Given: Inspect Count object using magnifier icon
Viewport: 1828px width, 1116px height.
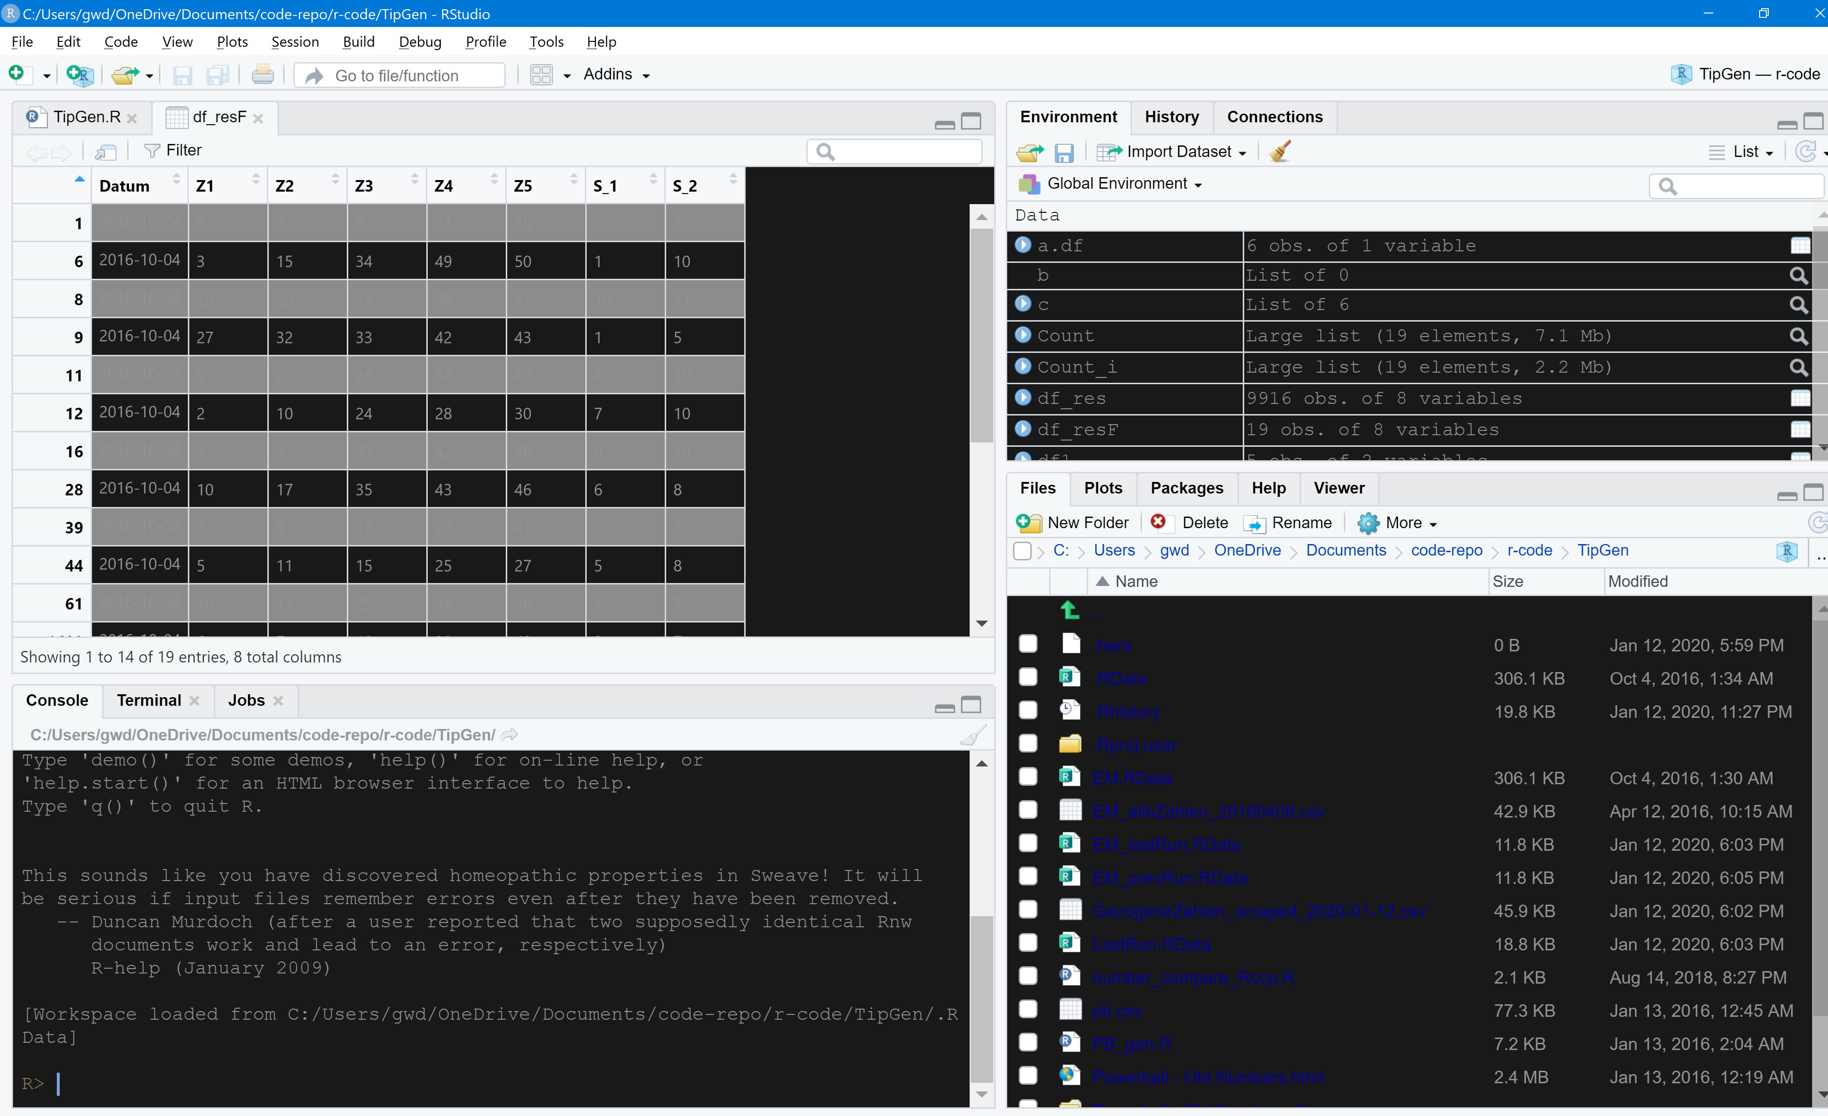Looking at the screenshot, I should tap(1799, 336).
